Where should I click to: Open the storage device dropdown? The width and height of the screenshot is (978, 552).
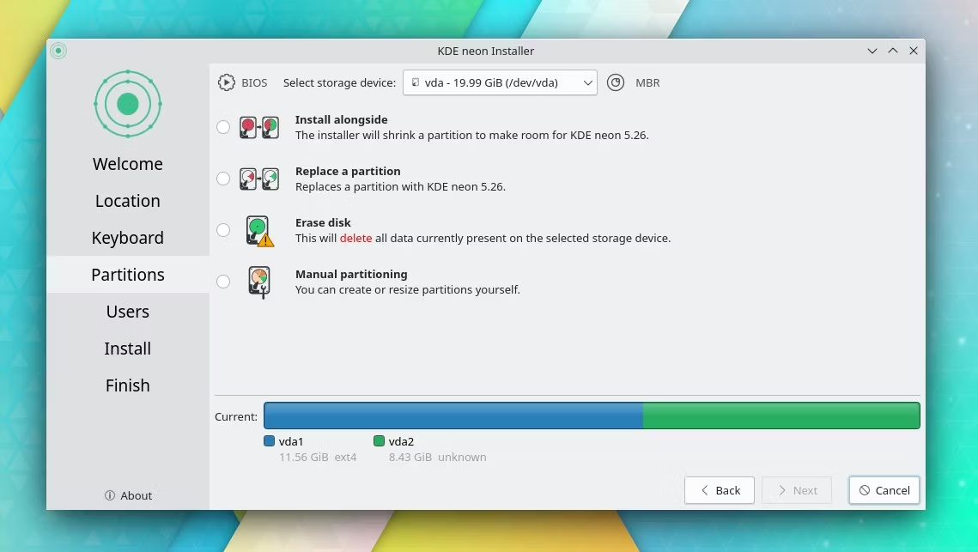pyautogui.click(x=500, y=82)
